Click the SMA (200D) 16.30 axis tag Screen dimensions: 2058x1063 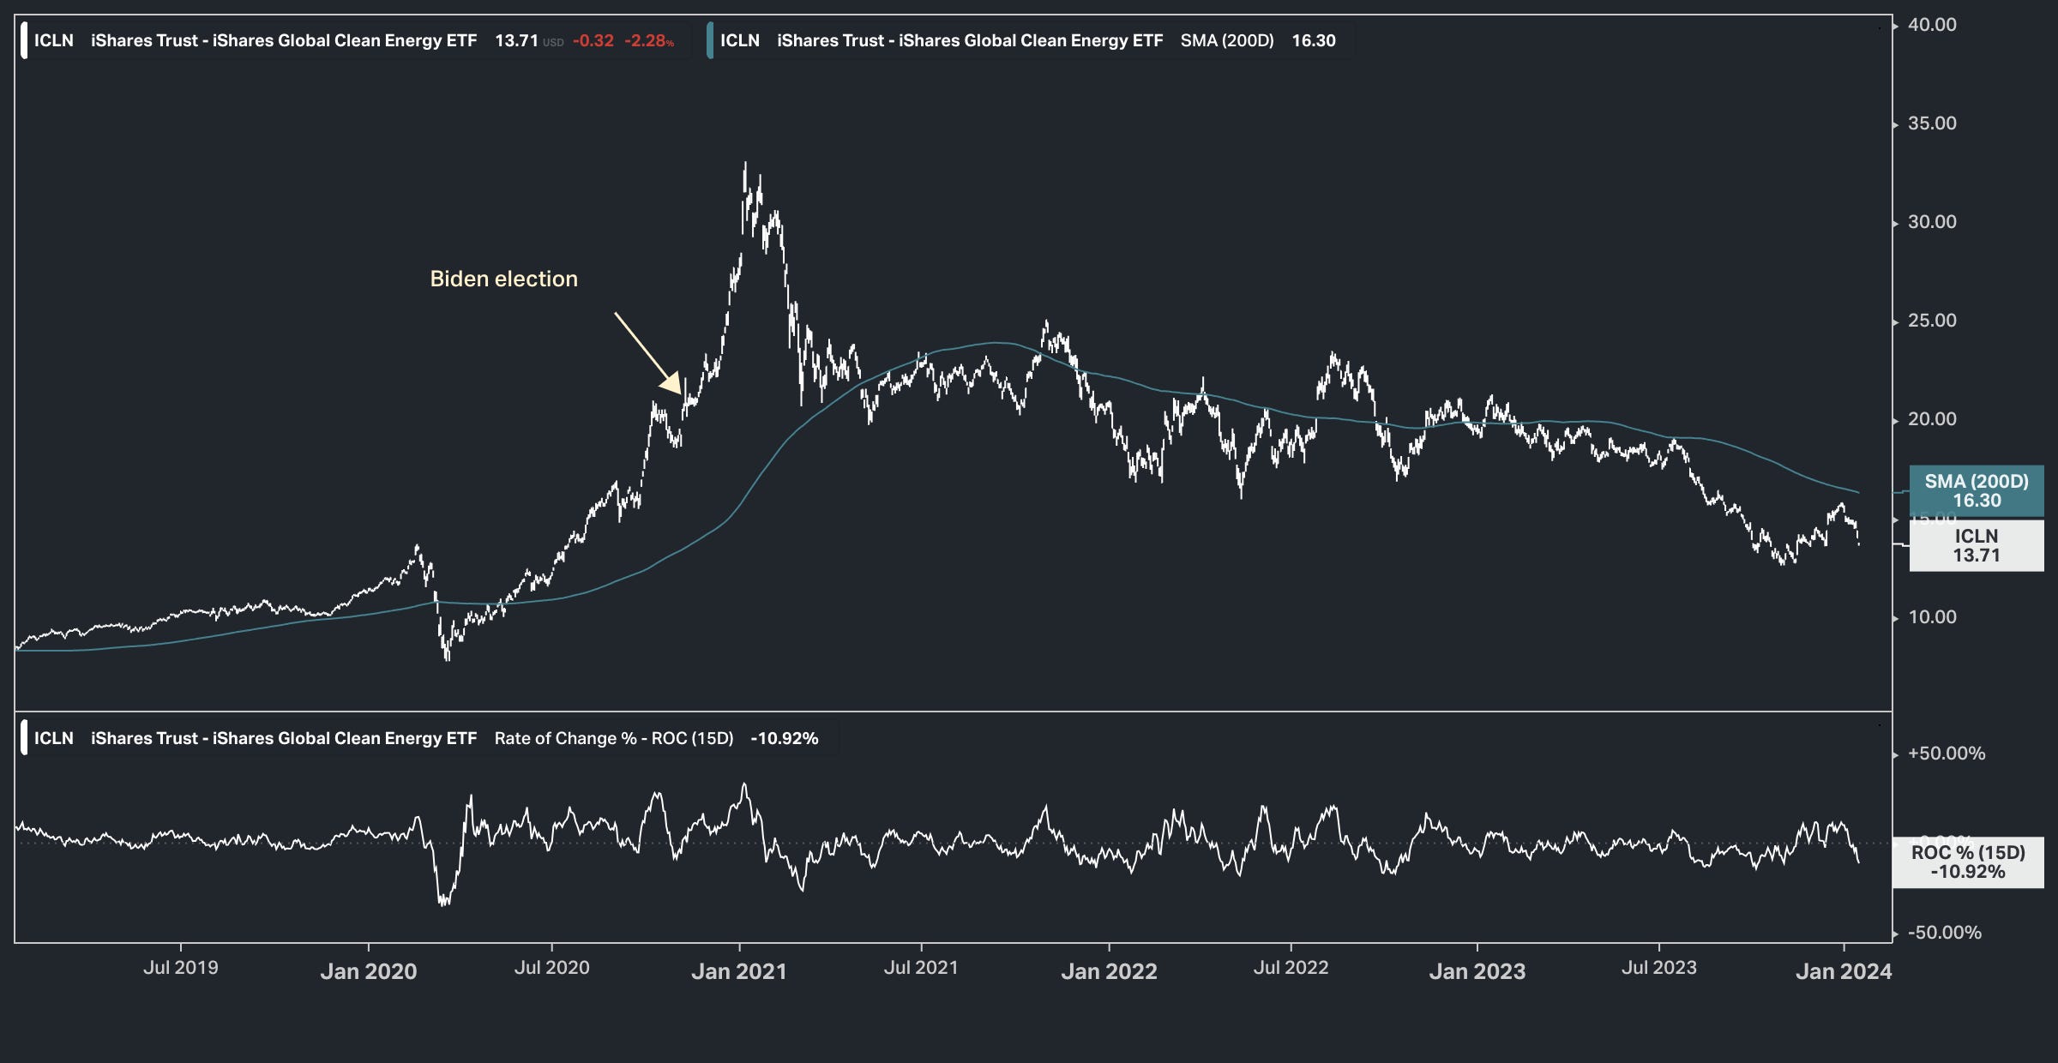tap(1977, 490)
